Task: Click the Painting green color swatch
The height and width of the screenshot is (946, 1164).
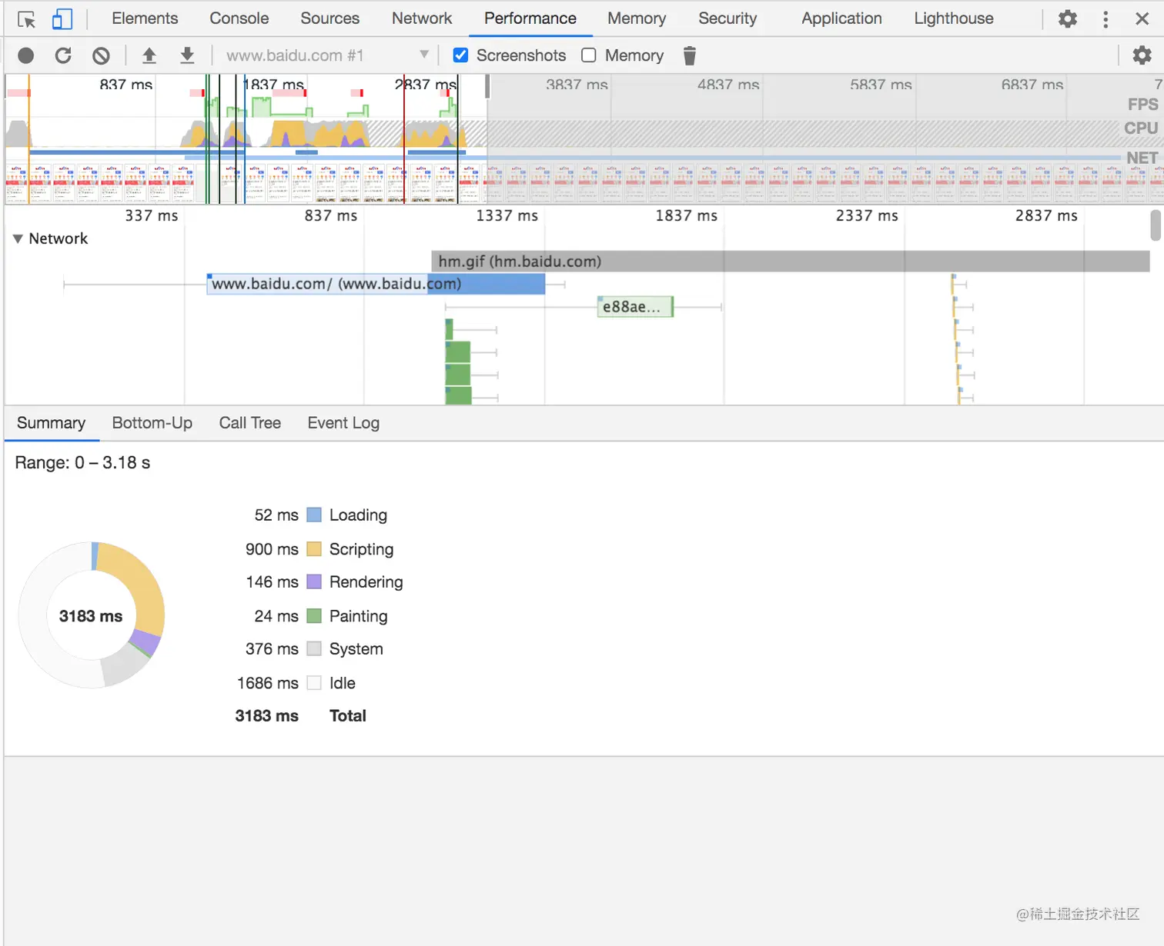Action: (314, 616)
